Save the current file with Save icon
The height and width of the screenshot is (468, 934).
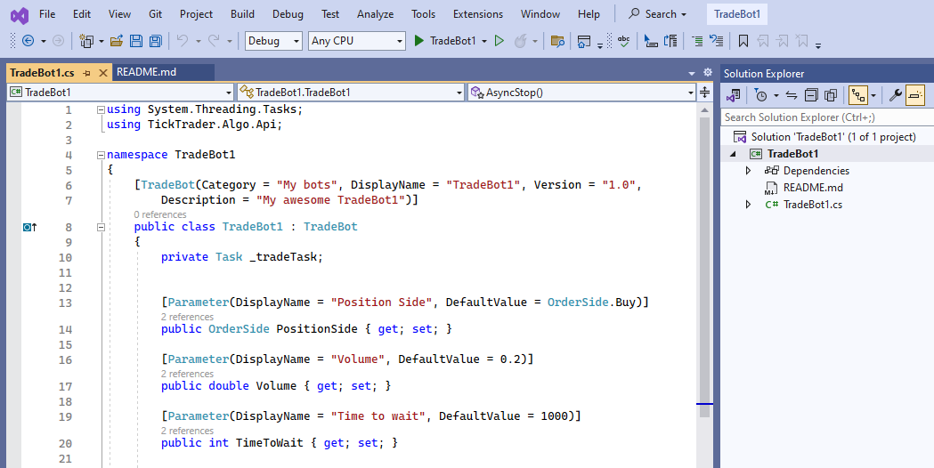136,41
